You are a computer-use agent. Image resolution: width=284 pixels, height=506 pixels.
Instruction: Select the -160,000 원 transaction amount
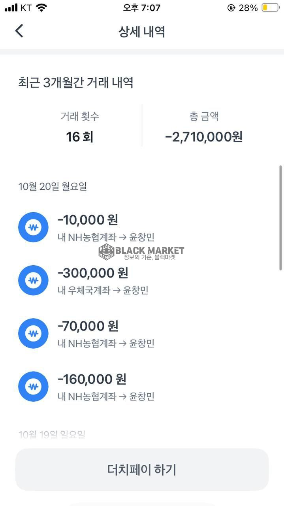tap(92, 379)
